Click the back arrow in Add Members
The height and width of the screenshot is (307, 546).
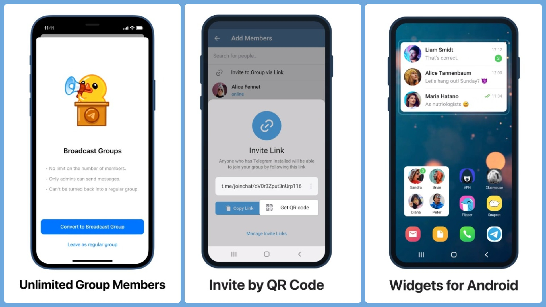(x=218, y=38)
